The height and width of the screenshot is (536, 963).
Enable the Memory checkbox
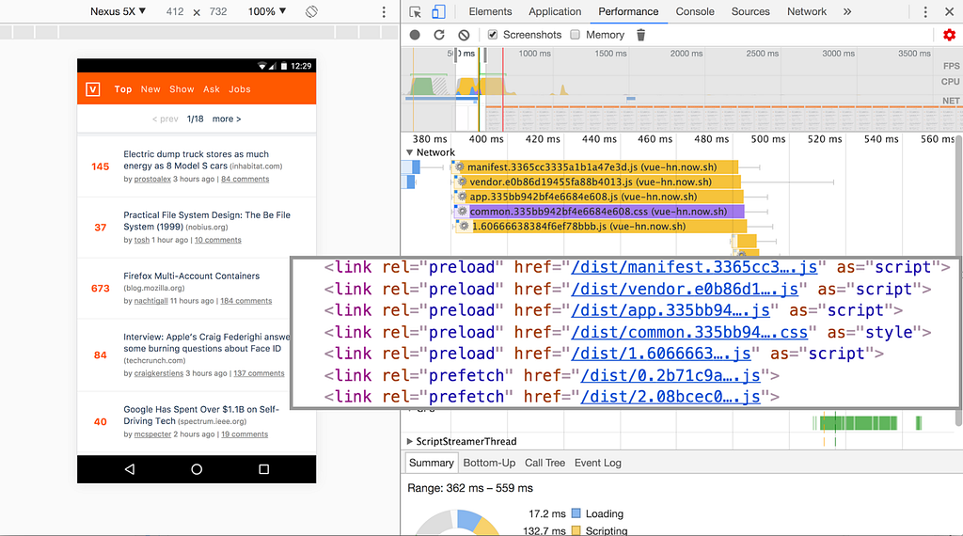tap(575, 35)
